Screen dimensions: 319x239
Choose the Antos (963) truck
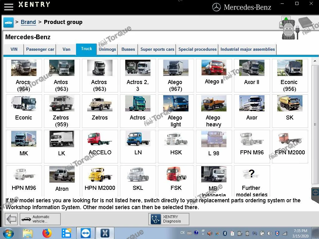[x=62, y=76]
